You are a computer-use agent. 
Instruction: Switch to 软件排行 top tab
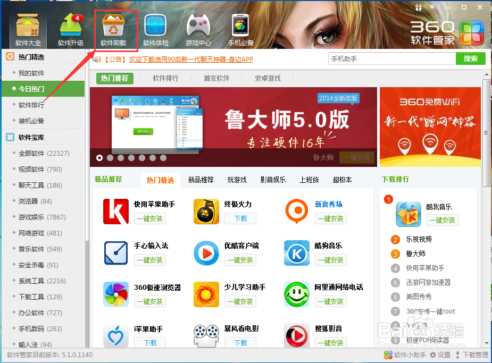click(165, 78)
